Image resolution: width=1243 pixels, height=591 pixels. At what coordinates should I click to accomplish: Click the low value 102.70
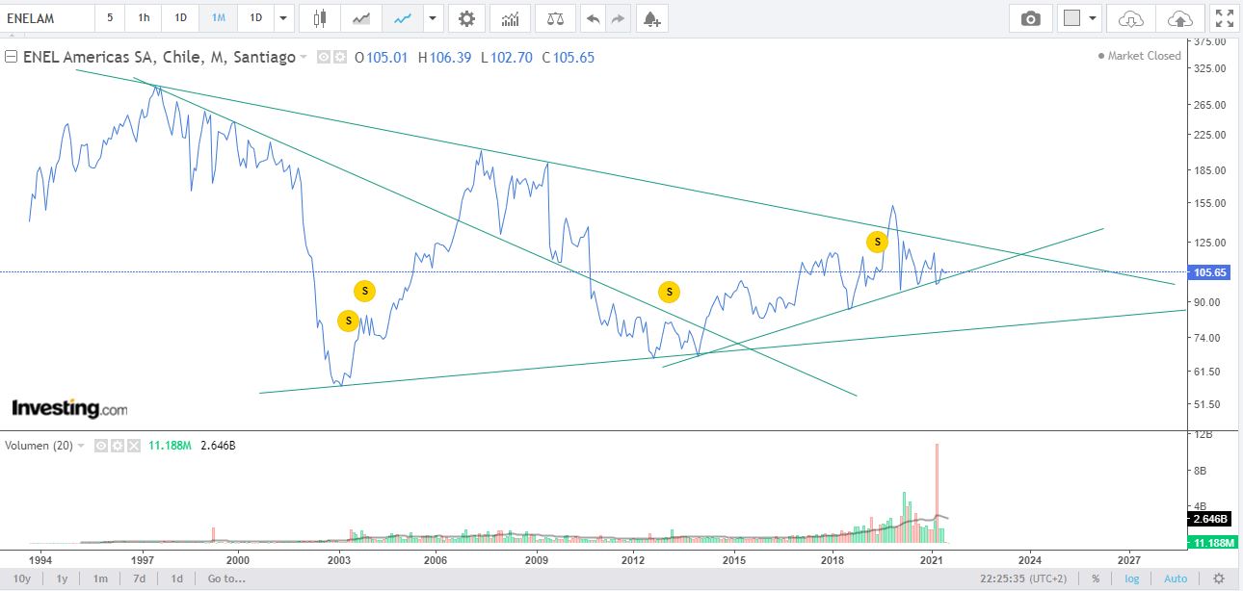click(x=511, y=58)
